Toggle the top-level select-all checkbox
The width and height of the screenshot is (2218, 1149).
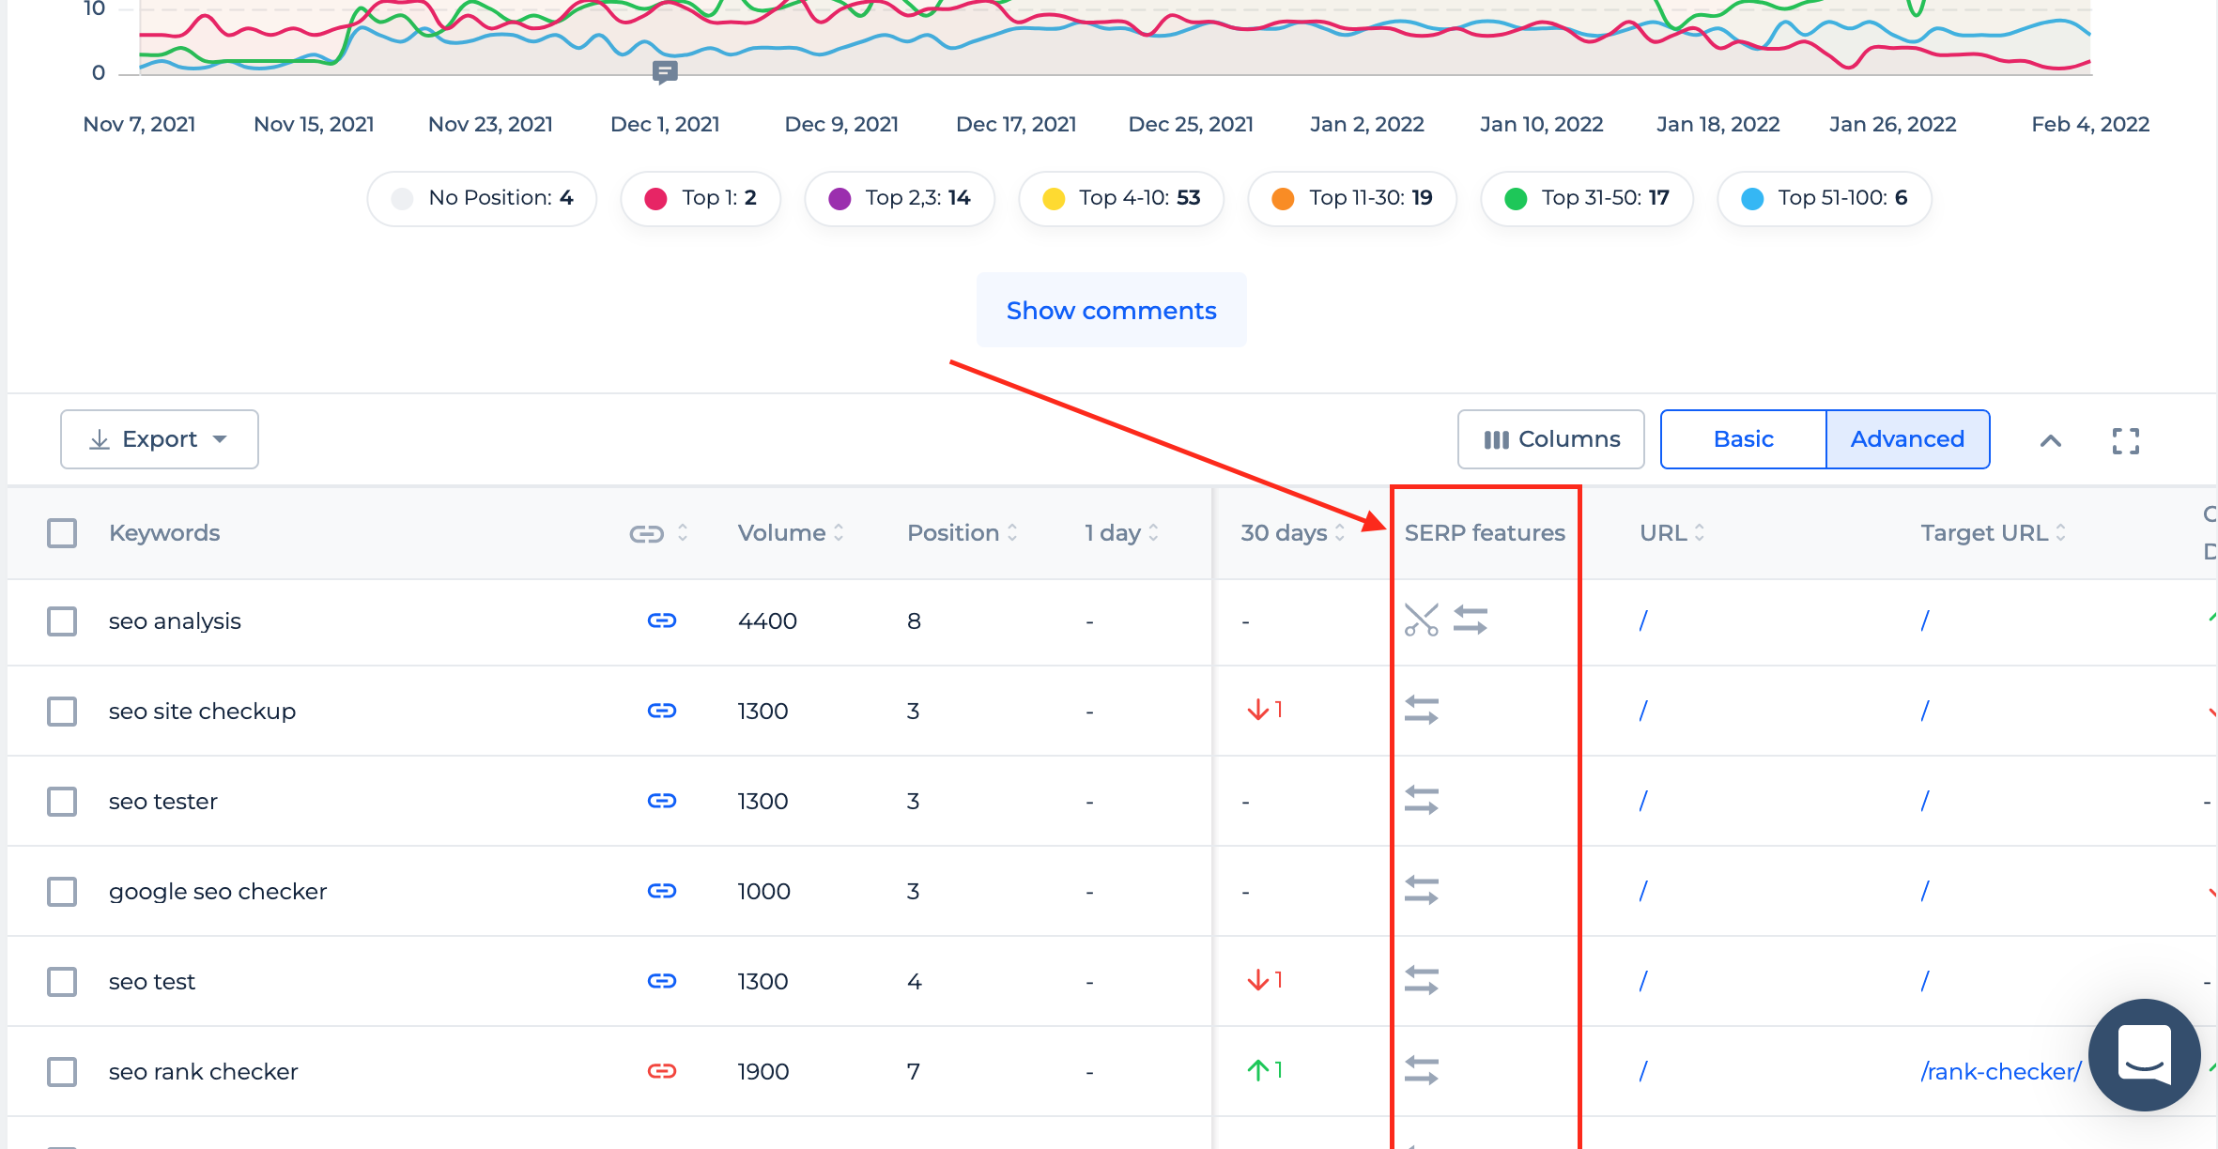coord(62,532)
